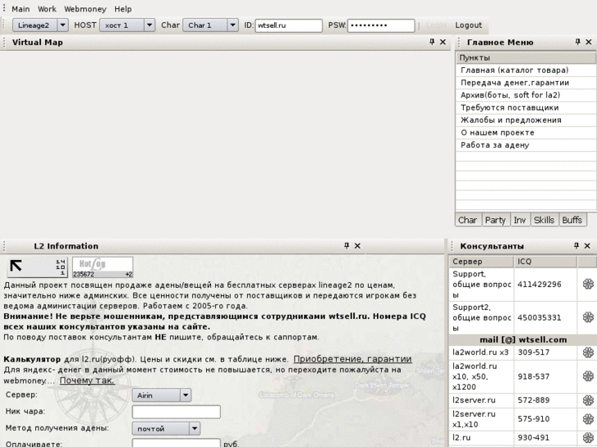
Task: Close the Главное Меню panel
Action: (x=589, y=42)
